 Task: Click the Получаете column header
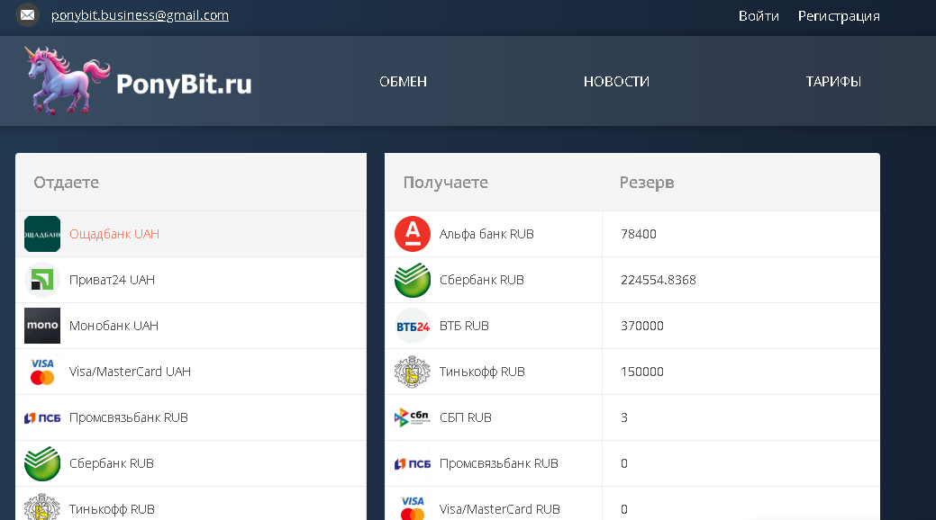coord(445,183)
